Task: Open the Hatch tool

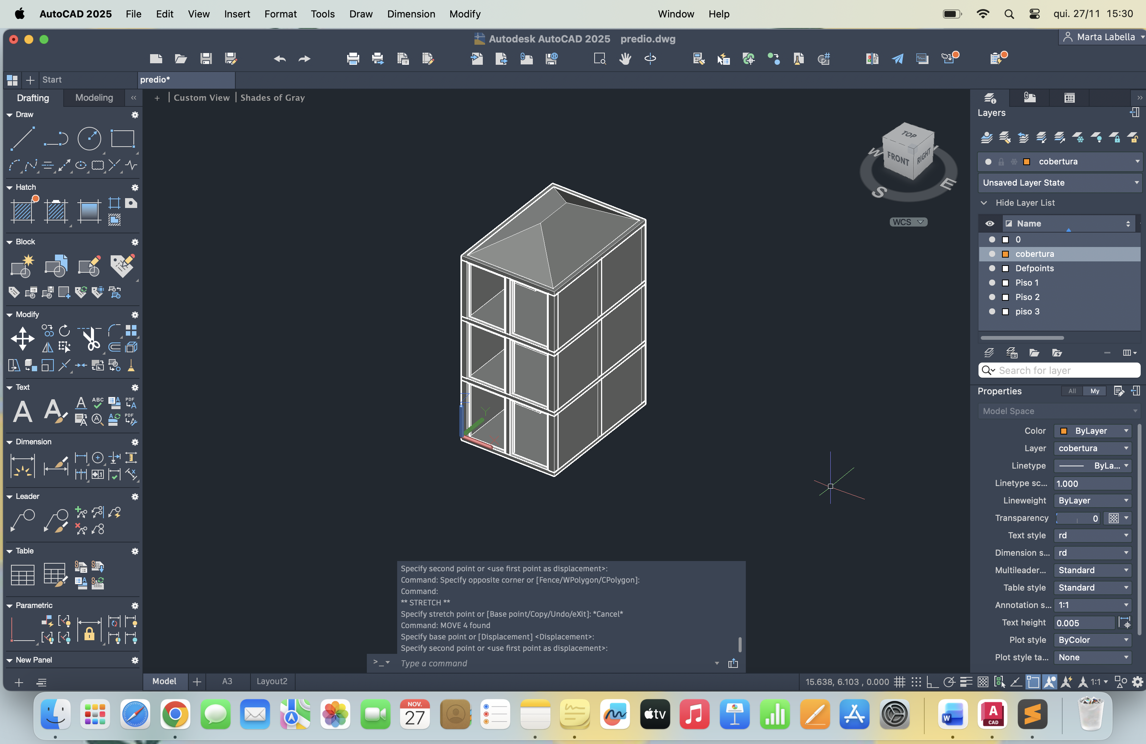Action: (22, 211)
